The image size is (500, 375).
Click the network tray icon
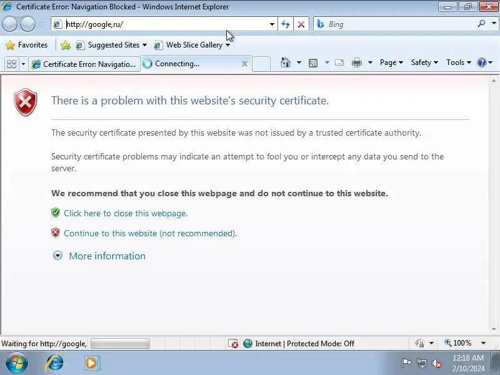click(x=422, y=363)
